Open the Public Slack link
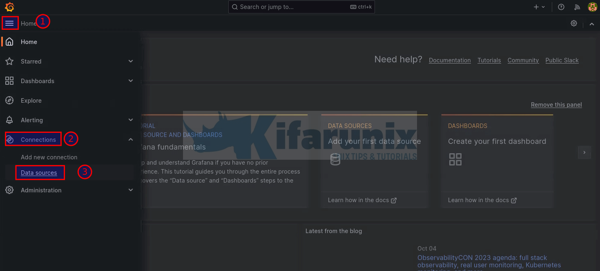This screenshot has width=600, height=271. (x=562, y=60)
